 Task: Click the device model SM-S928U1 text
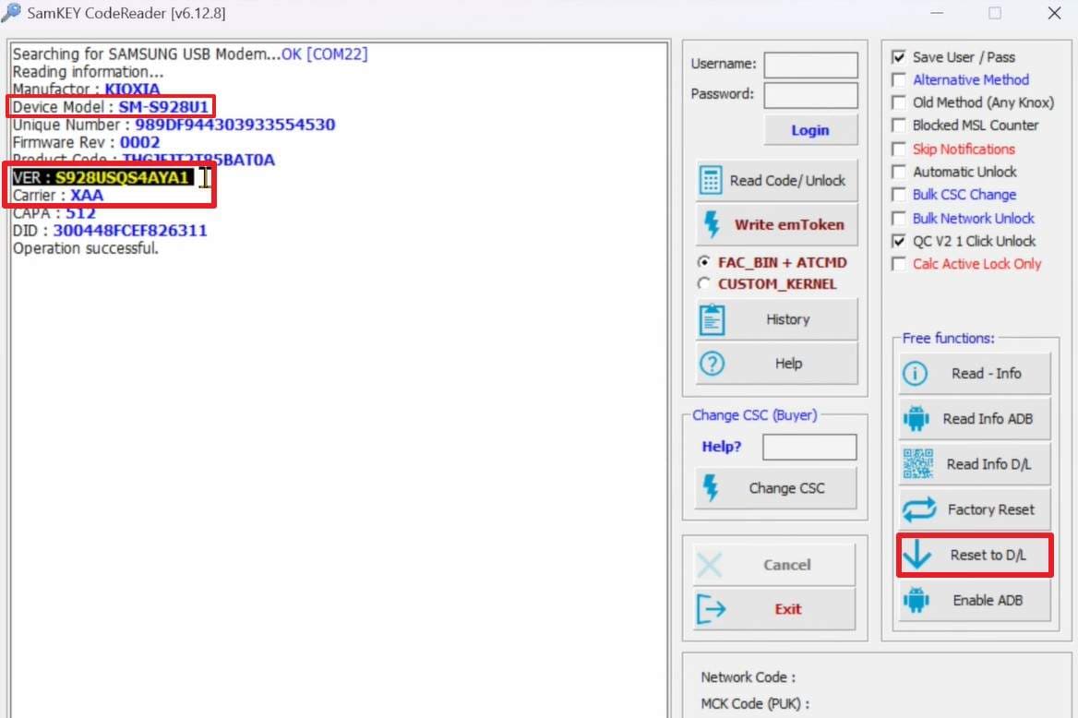pyautogui.click(x=163, y=107)
